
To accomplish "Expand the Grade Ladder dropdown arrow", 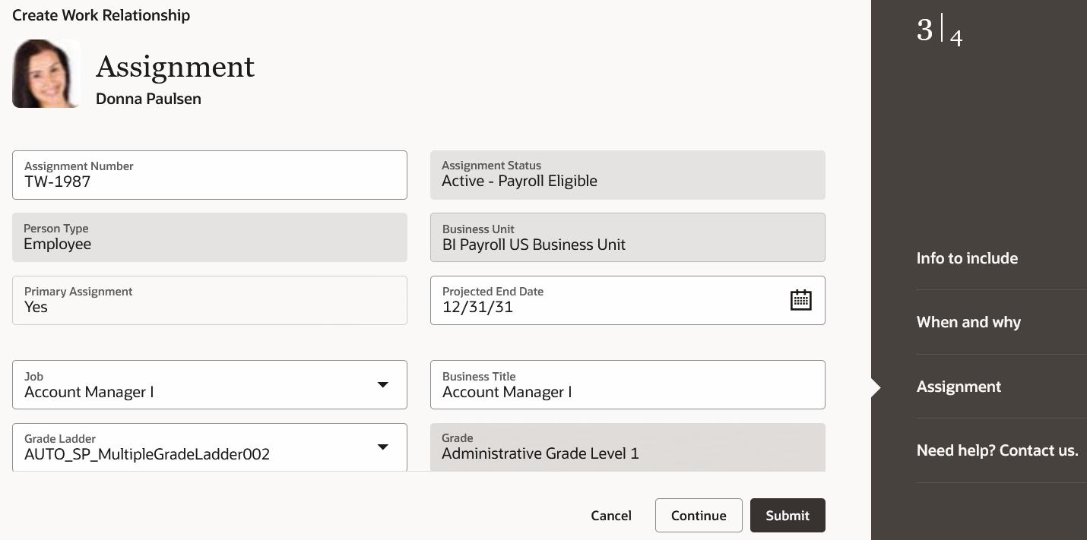I will tap(383, 447).
